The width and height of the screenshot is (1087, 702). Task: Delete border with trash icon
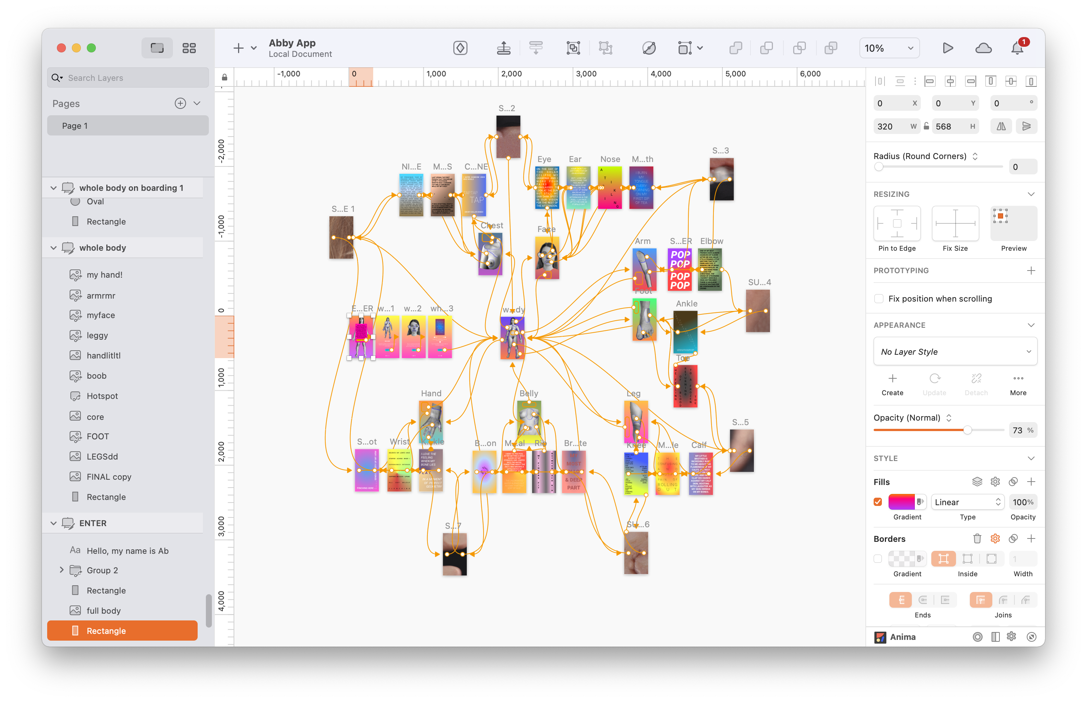click(x=977, y=539)
